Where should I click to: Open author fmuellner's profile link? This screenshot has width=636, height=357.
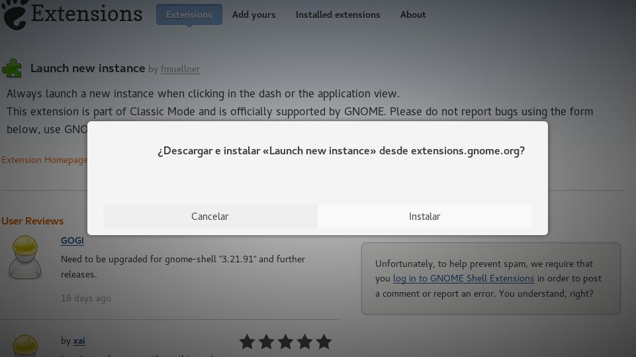[180, 69]
